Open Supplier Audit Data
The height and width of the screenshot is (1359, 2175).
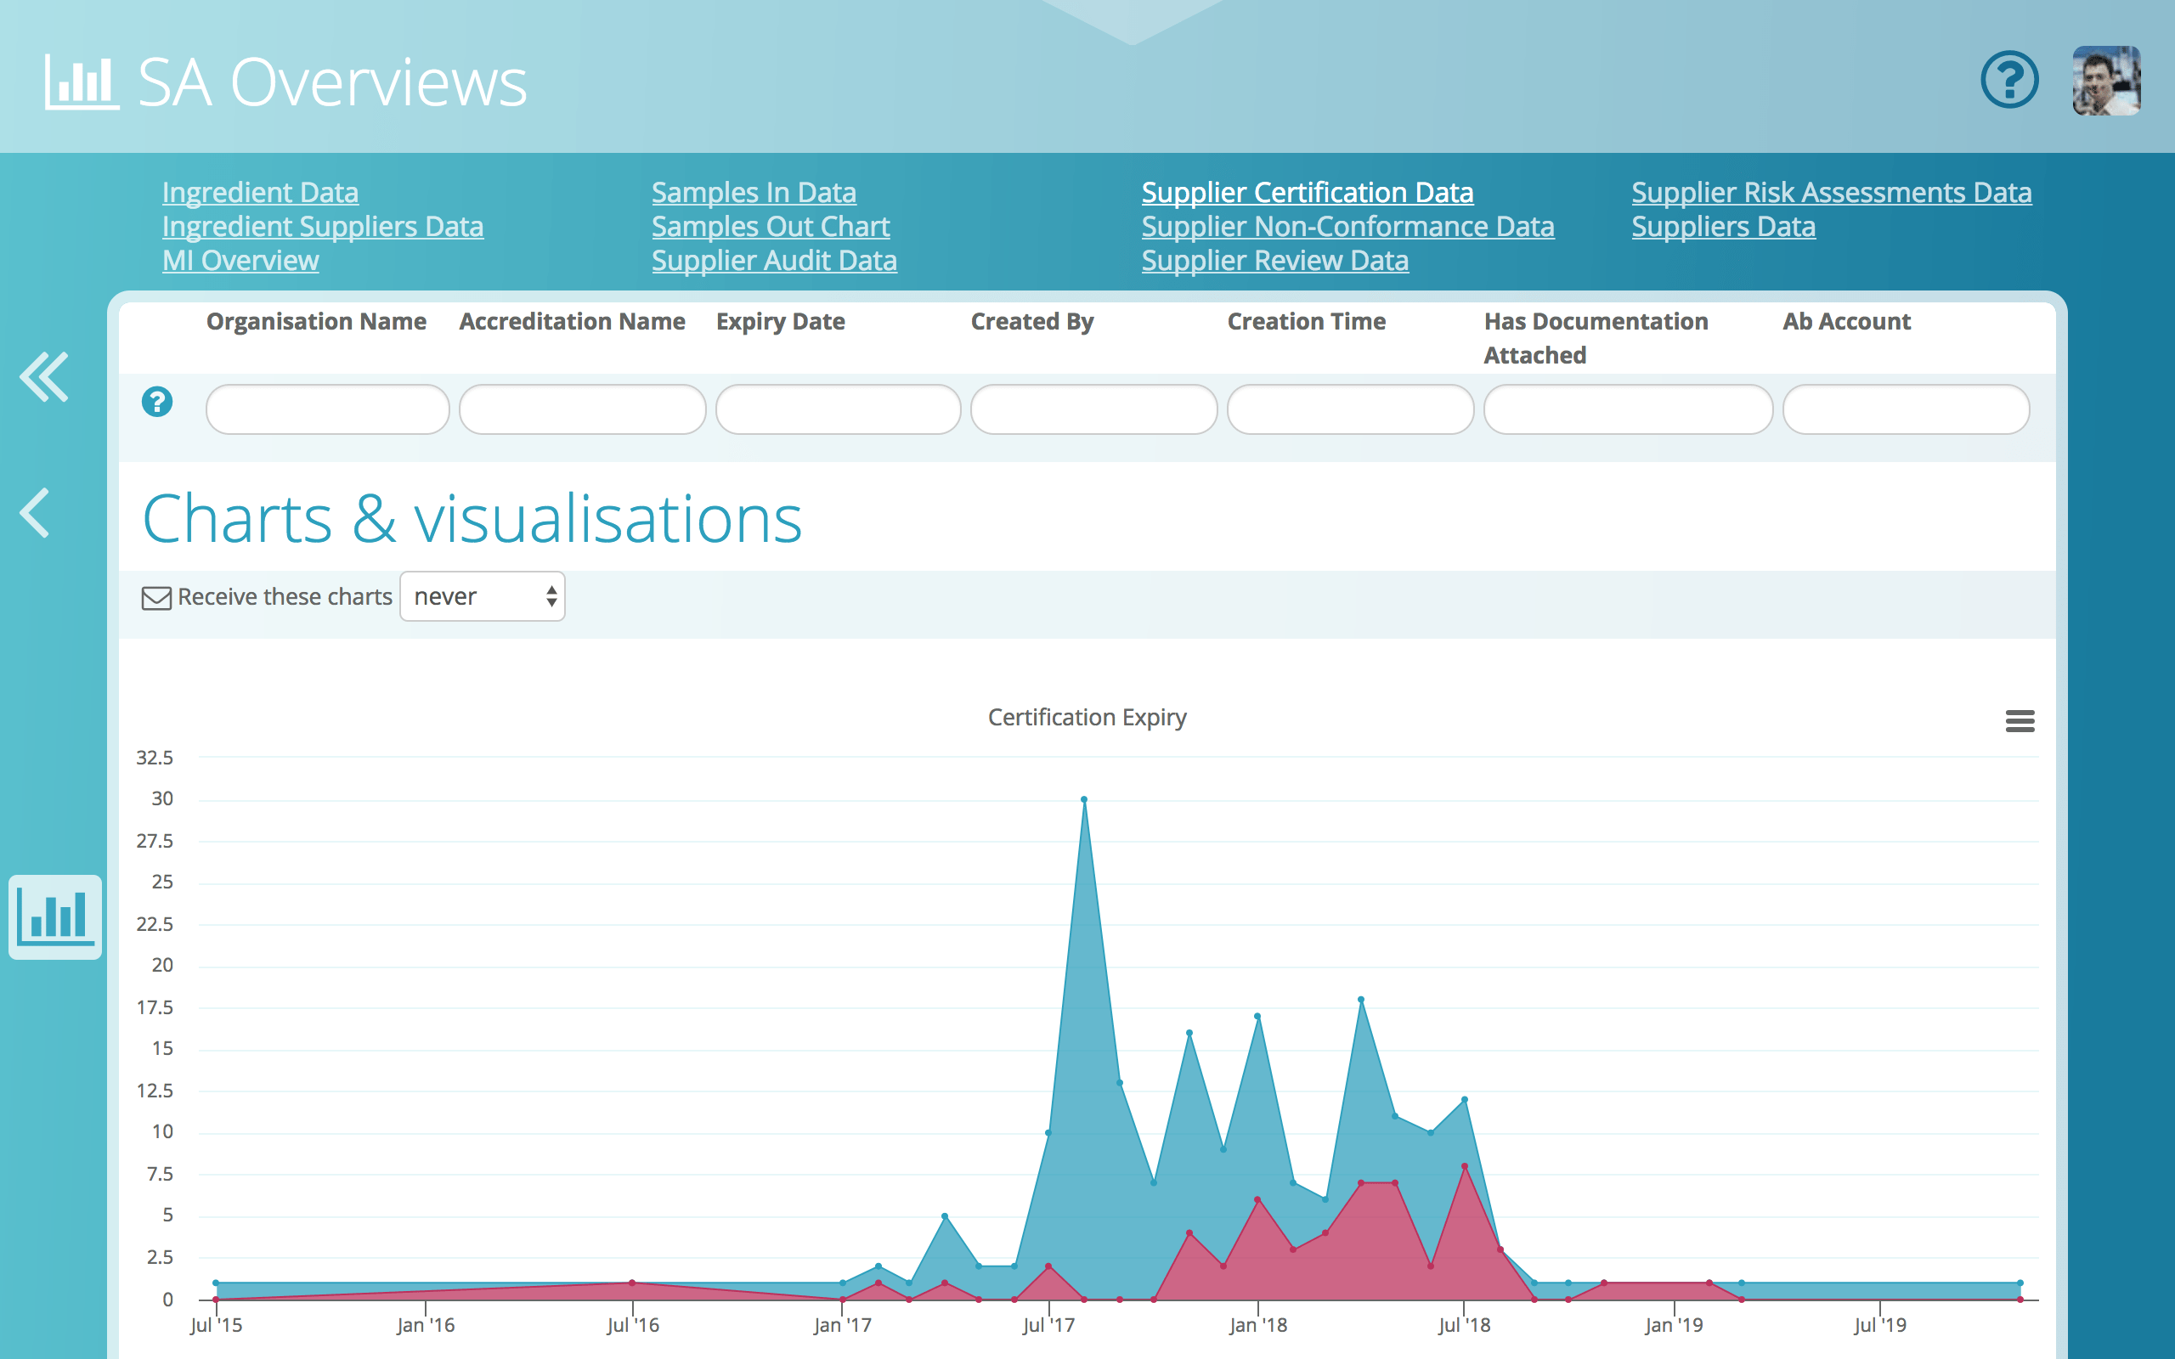point(774,260)
